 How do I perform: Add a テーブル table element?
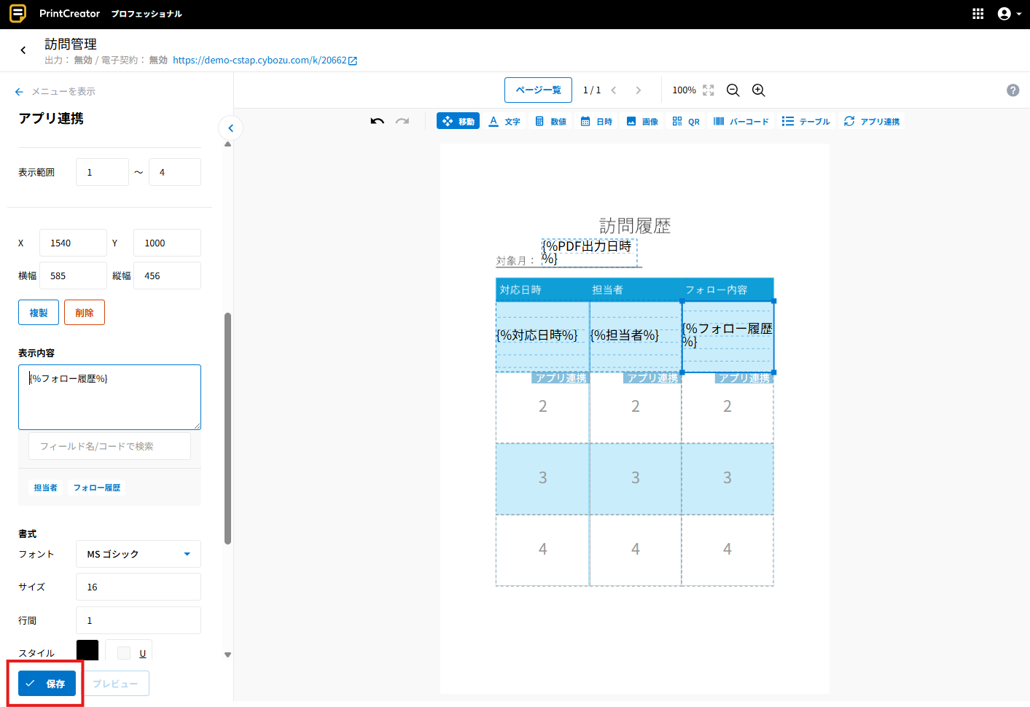[805, 121]
